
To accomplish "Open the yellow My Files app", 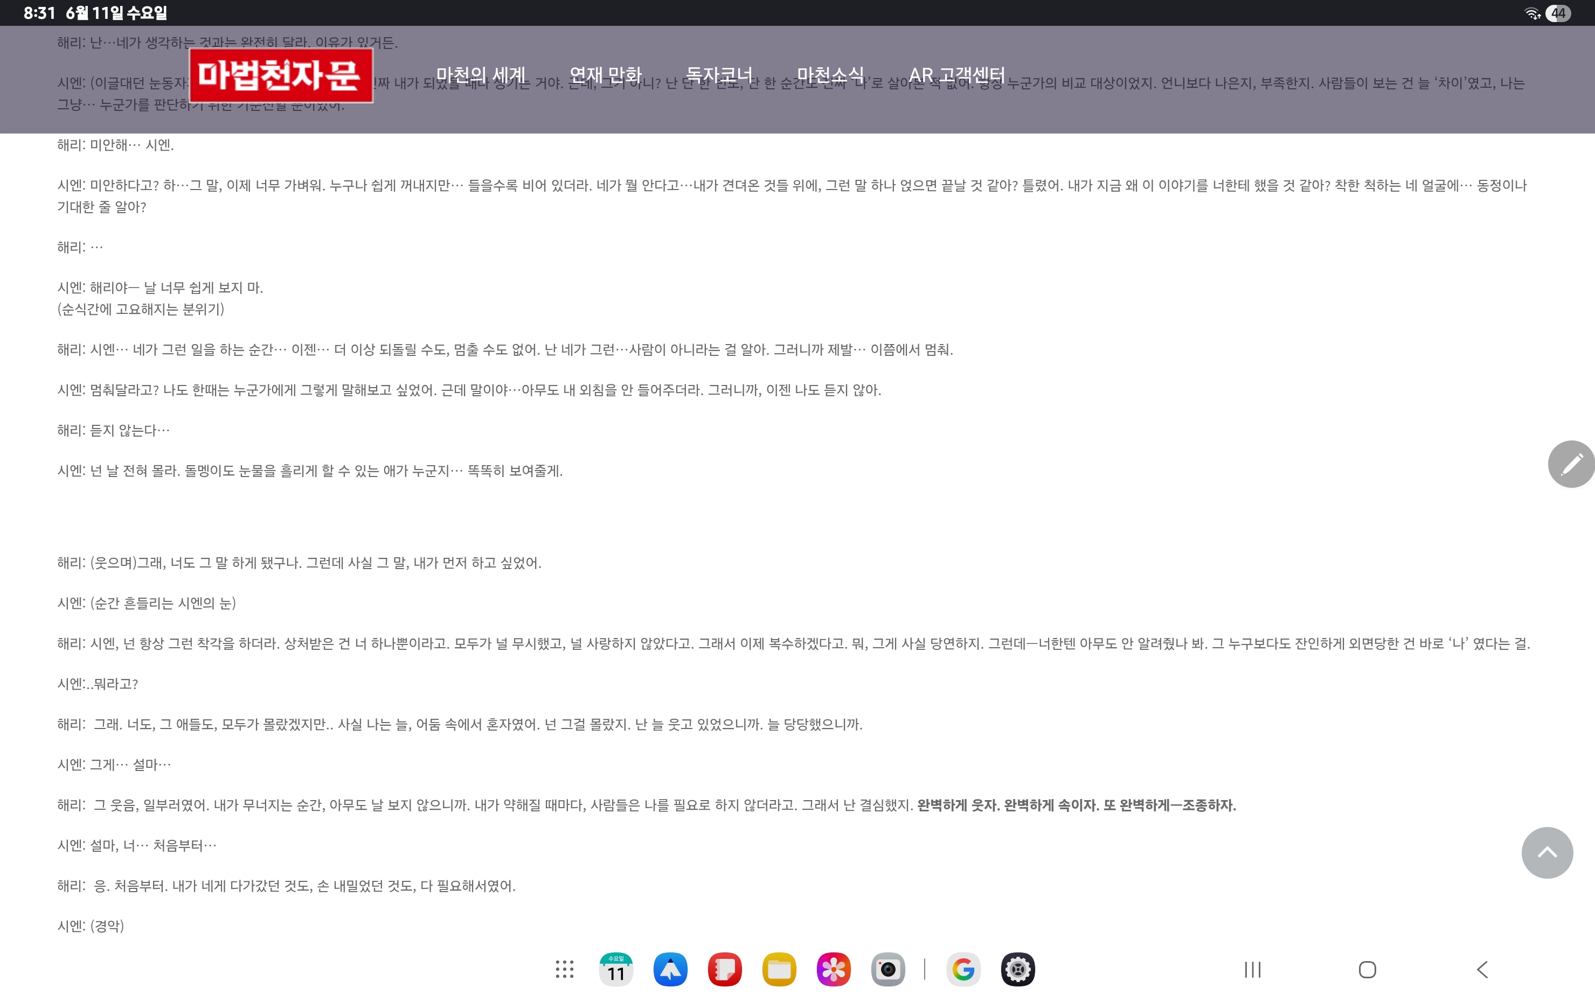I will [x=779, y=969].
